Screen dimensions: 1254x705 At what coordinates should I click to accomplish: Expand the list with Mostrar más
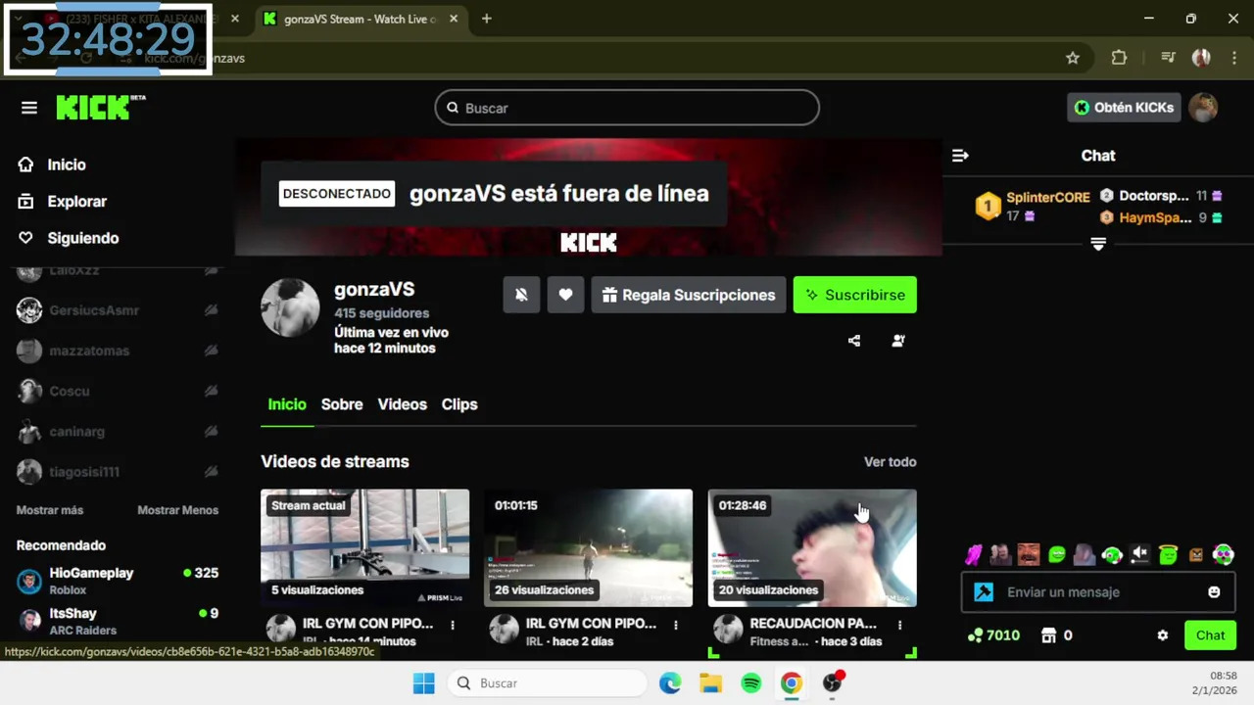click(x=50, y=510)
